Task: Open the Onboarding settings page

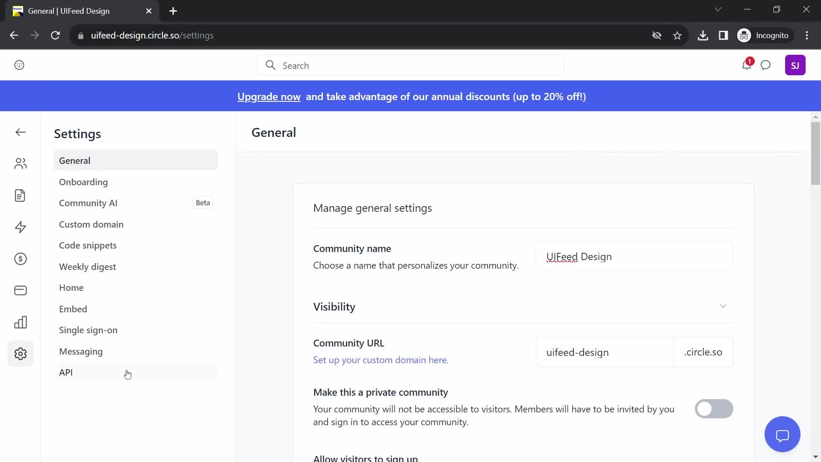Action: click(83, 182)
